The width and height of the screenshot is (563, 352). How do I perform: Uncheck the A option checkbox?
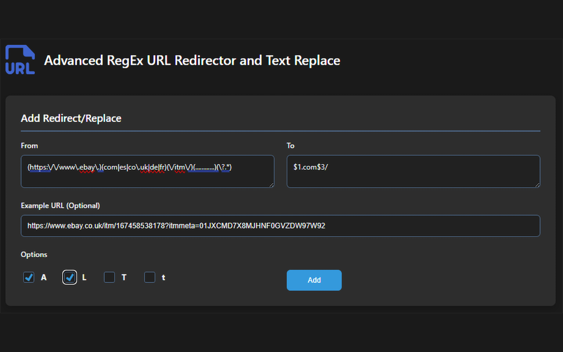(29, 277)
